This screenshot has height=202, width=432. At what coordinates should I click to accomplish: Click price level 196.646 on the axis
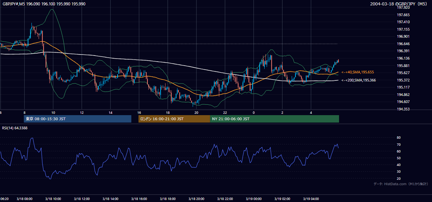click(403, 44)
